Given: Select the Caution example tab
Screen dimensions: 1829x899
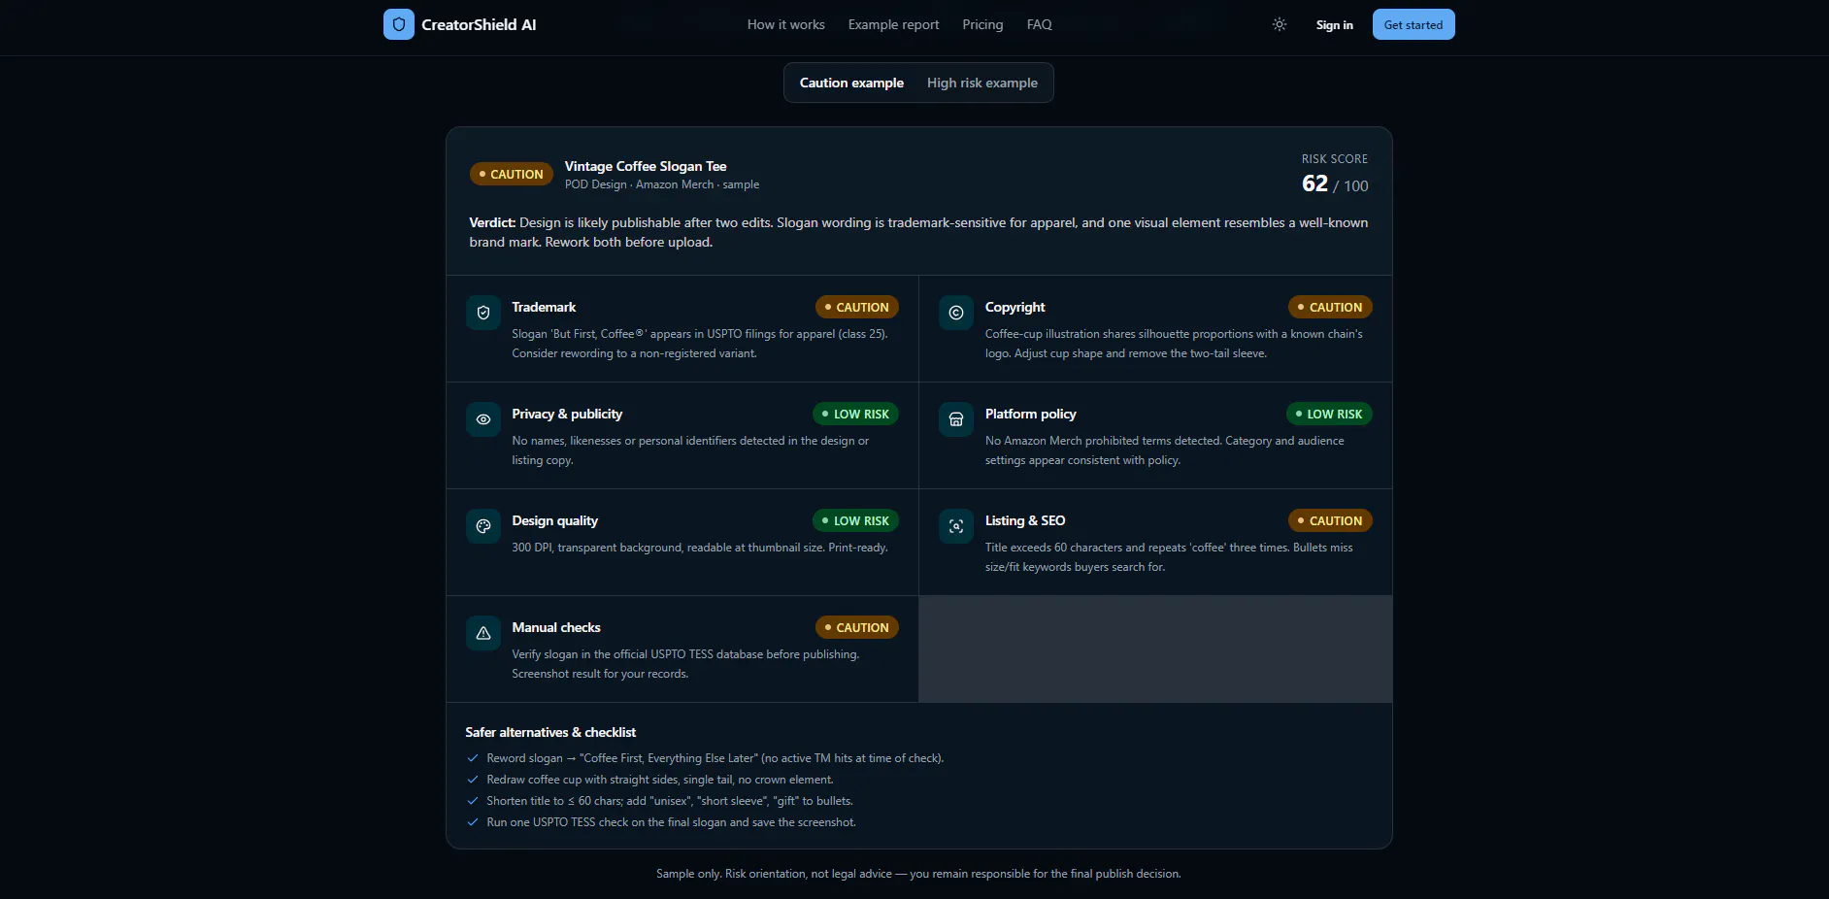Looking at the screenshot, I should [x=851, y=83].
